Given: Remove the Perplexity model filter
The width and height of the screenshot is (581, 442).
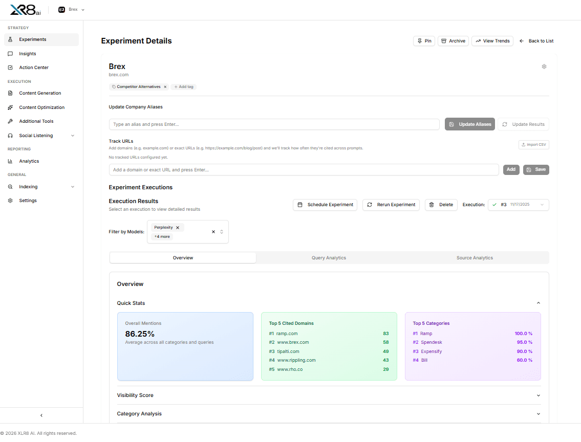Looking at the screenshot, I should point(178,227).
